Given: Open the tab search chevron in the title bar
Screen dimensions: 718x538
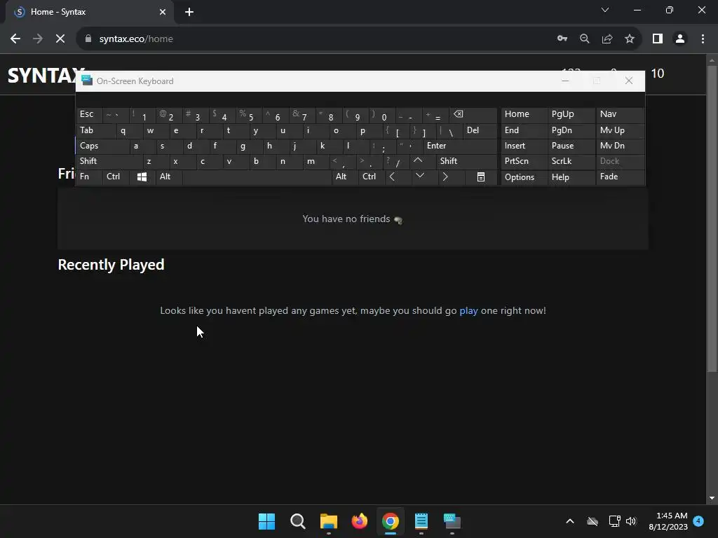Looking at the screenshot, I should tap(605, 10).
